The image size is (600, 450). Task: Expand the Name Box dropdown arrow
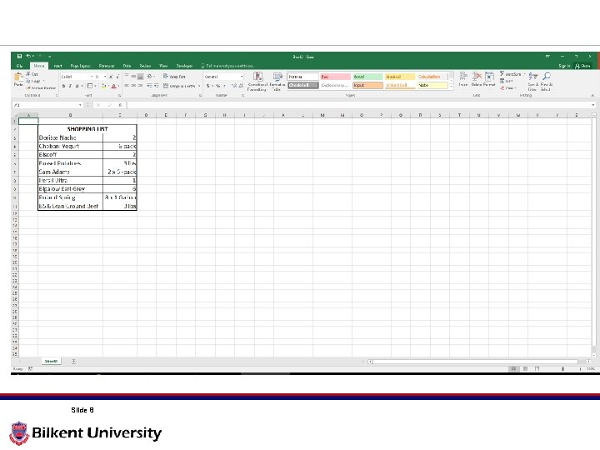(80, 105)
